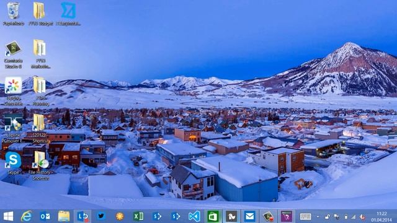
Task: Show hidden system tray icons
Action: (x=318, y=217)
